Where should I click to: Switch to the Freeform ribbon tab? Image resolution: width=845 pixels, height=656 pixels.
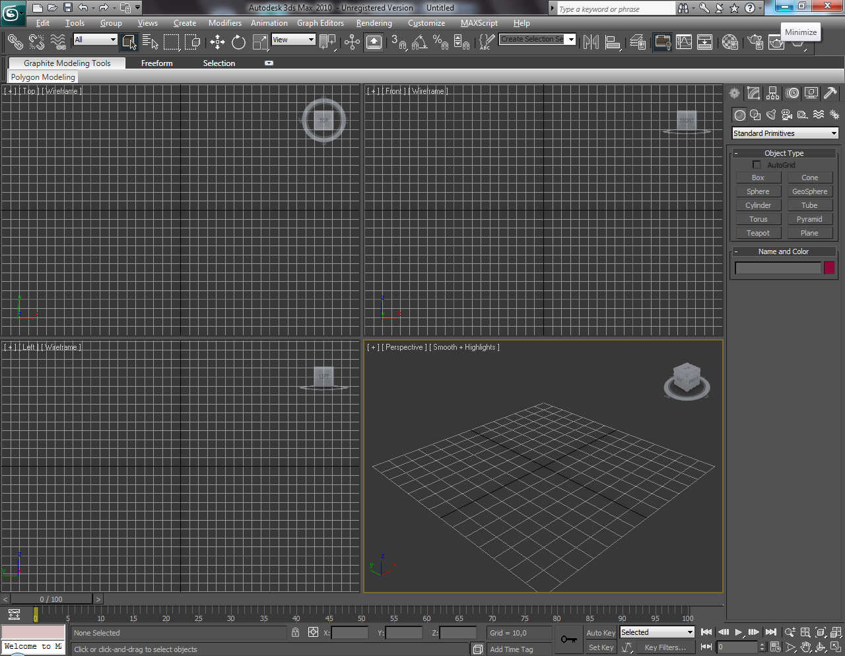[156, 63]
